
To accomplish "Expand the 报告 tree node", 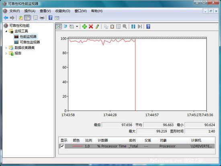I will (6, 53).
